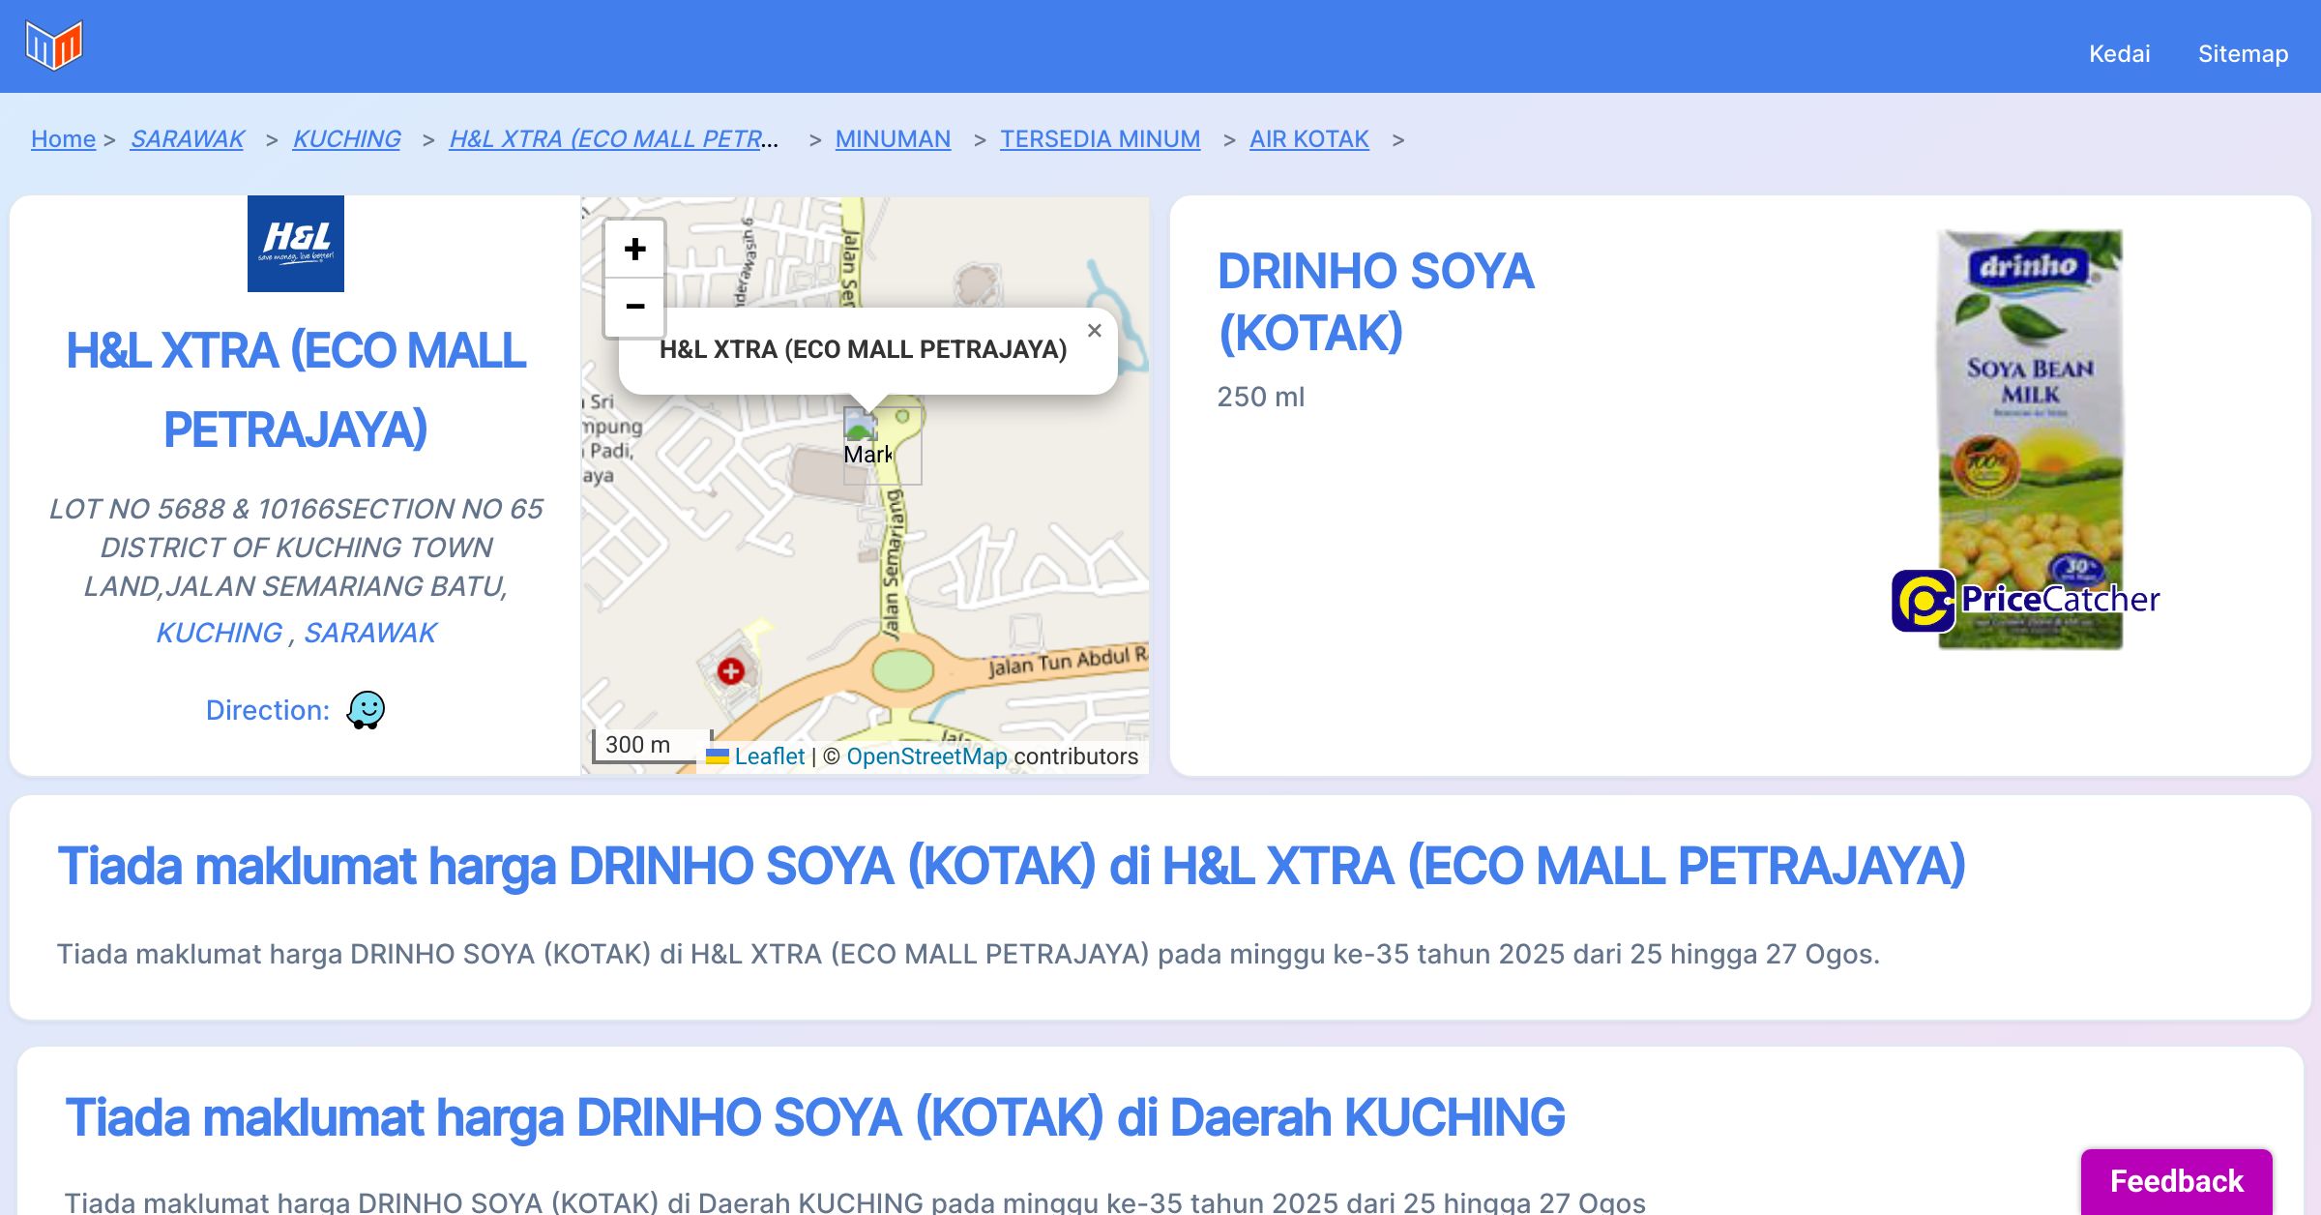Open the OpenStreetMap attribution link
This screenshot has height=1215, width=2321.
pyautogui.click(x=926, y=756)
